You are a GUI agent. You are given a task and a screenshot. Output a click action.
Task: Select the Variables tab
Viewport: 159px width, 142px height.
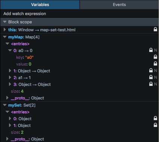[40, 5]
